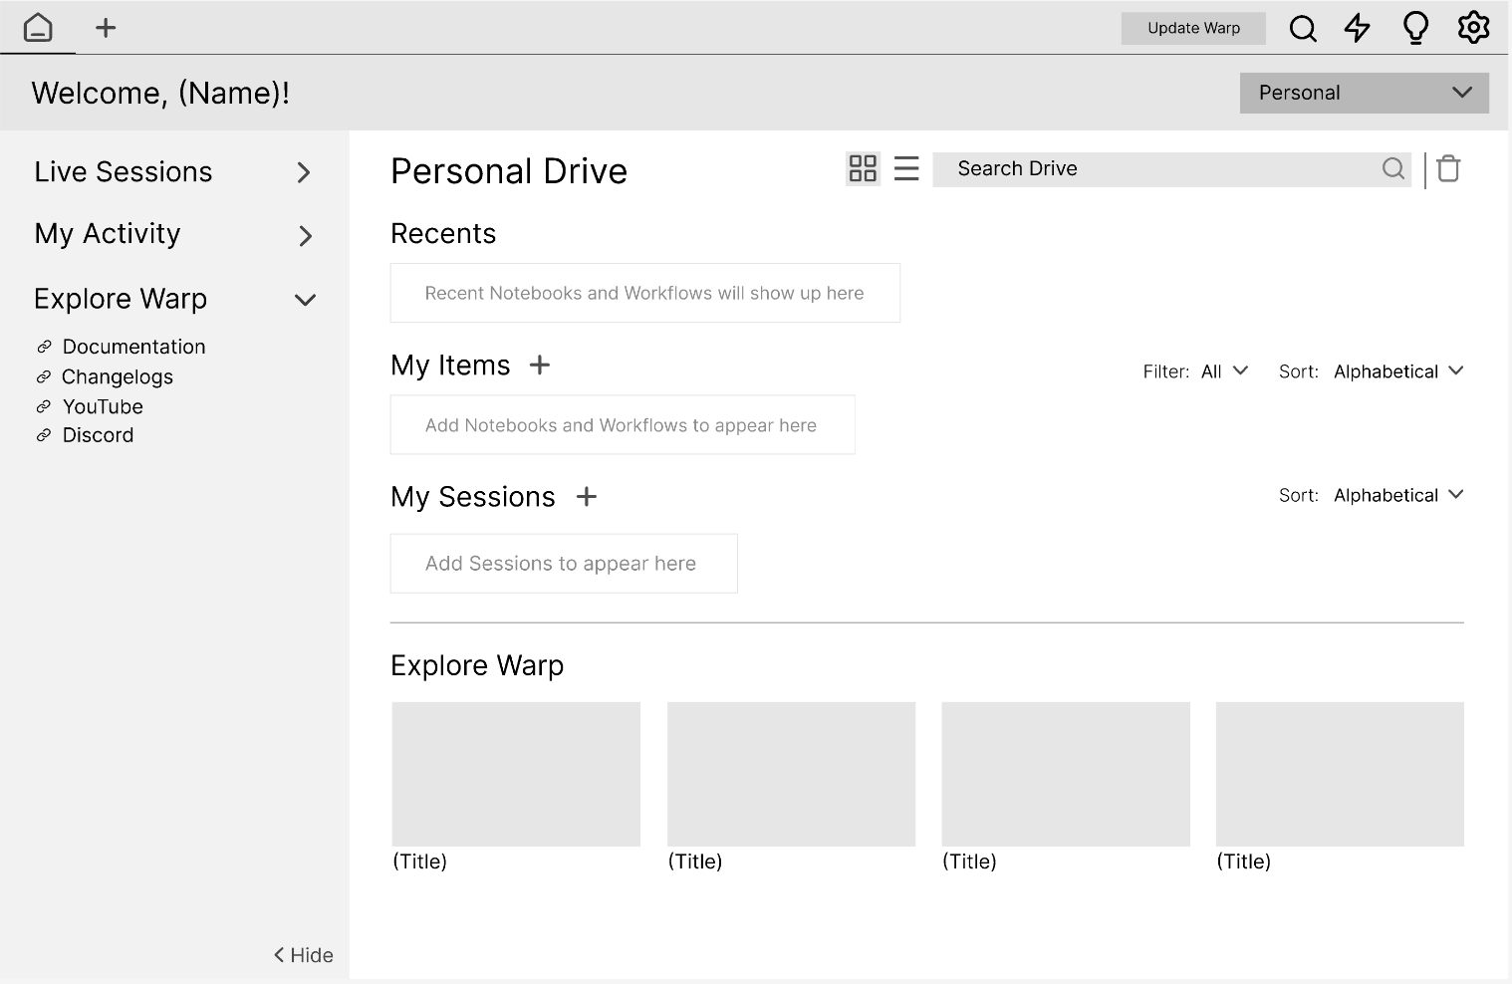Viewport: 1512px width, 984px height.
Task: Add a new item to My Items
Action: tap(540, 366)
